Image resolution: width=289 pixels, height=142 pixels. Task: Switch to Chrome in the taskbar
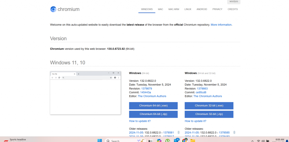tap(184, 140)
